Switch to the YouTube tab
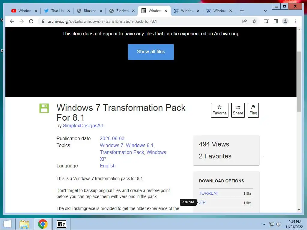The image size is (307, 230). pos(24,11)
